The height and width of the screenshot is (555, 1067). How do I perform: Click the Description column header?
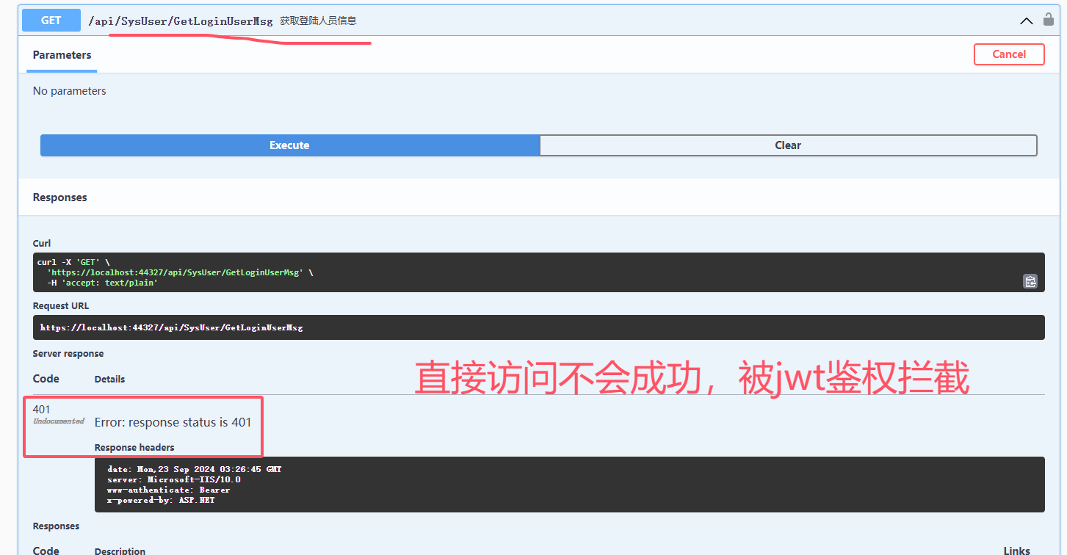pos(120,551)
